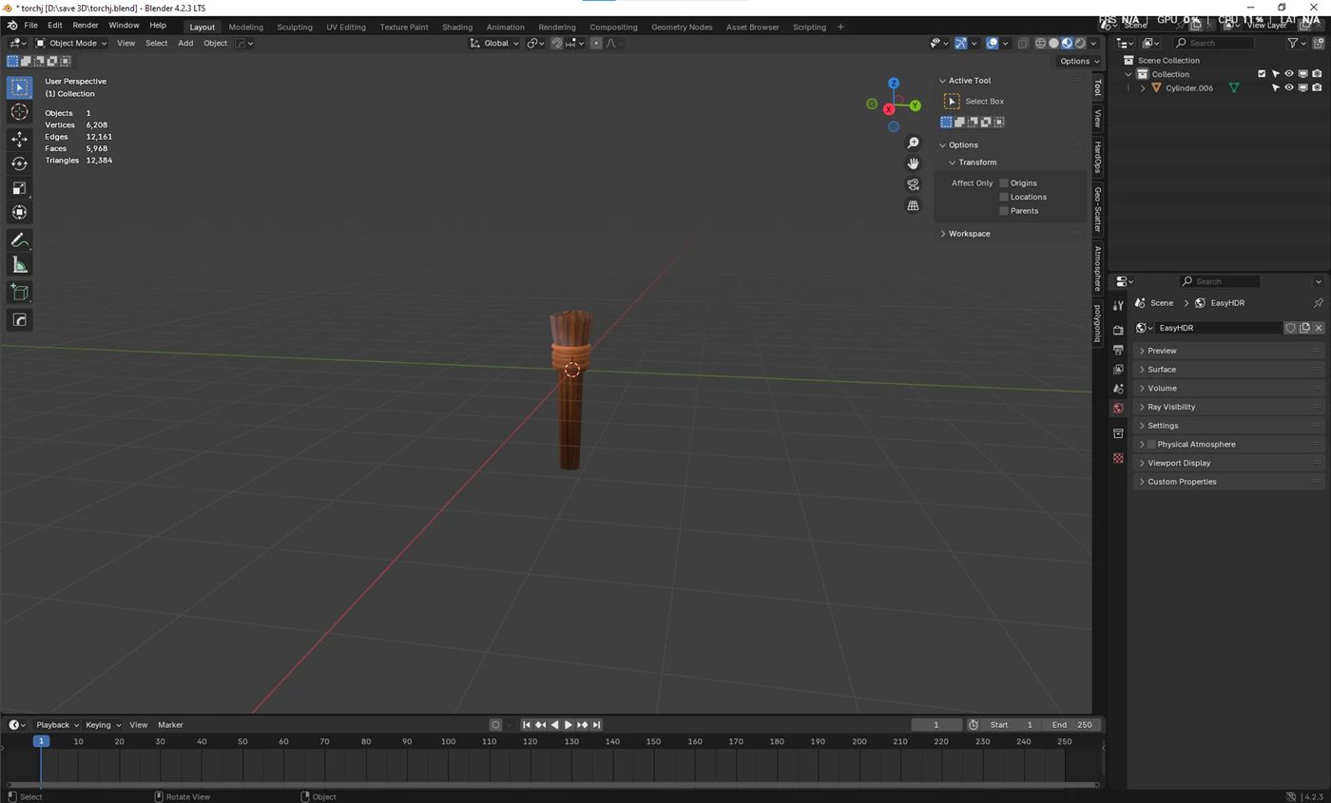Click the End frame field showing 250

click(x=1072, y=725)
